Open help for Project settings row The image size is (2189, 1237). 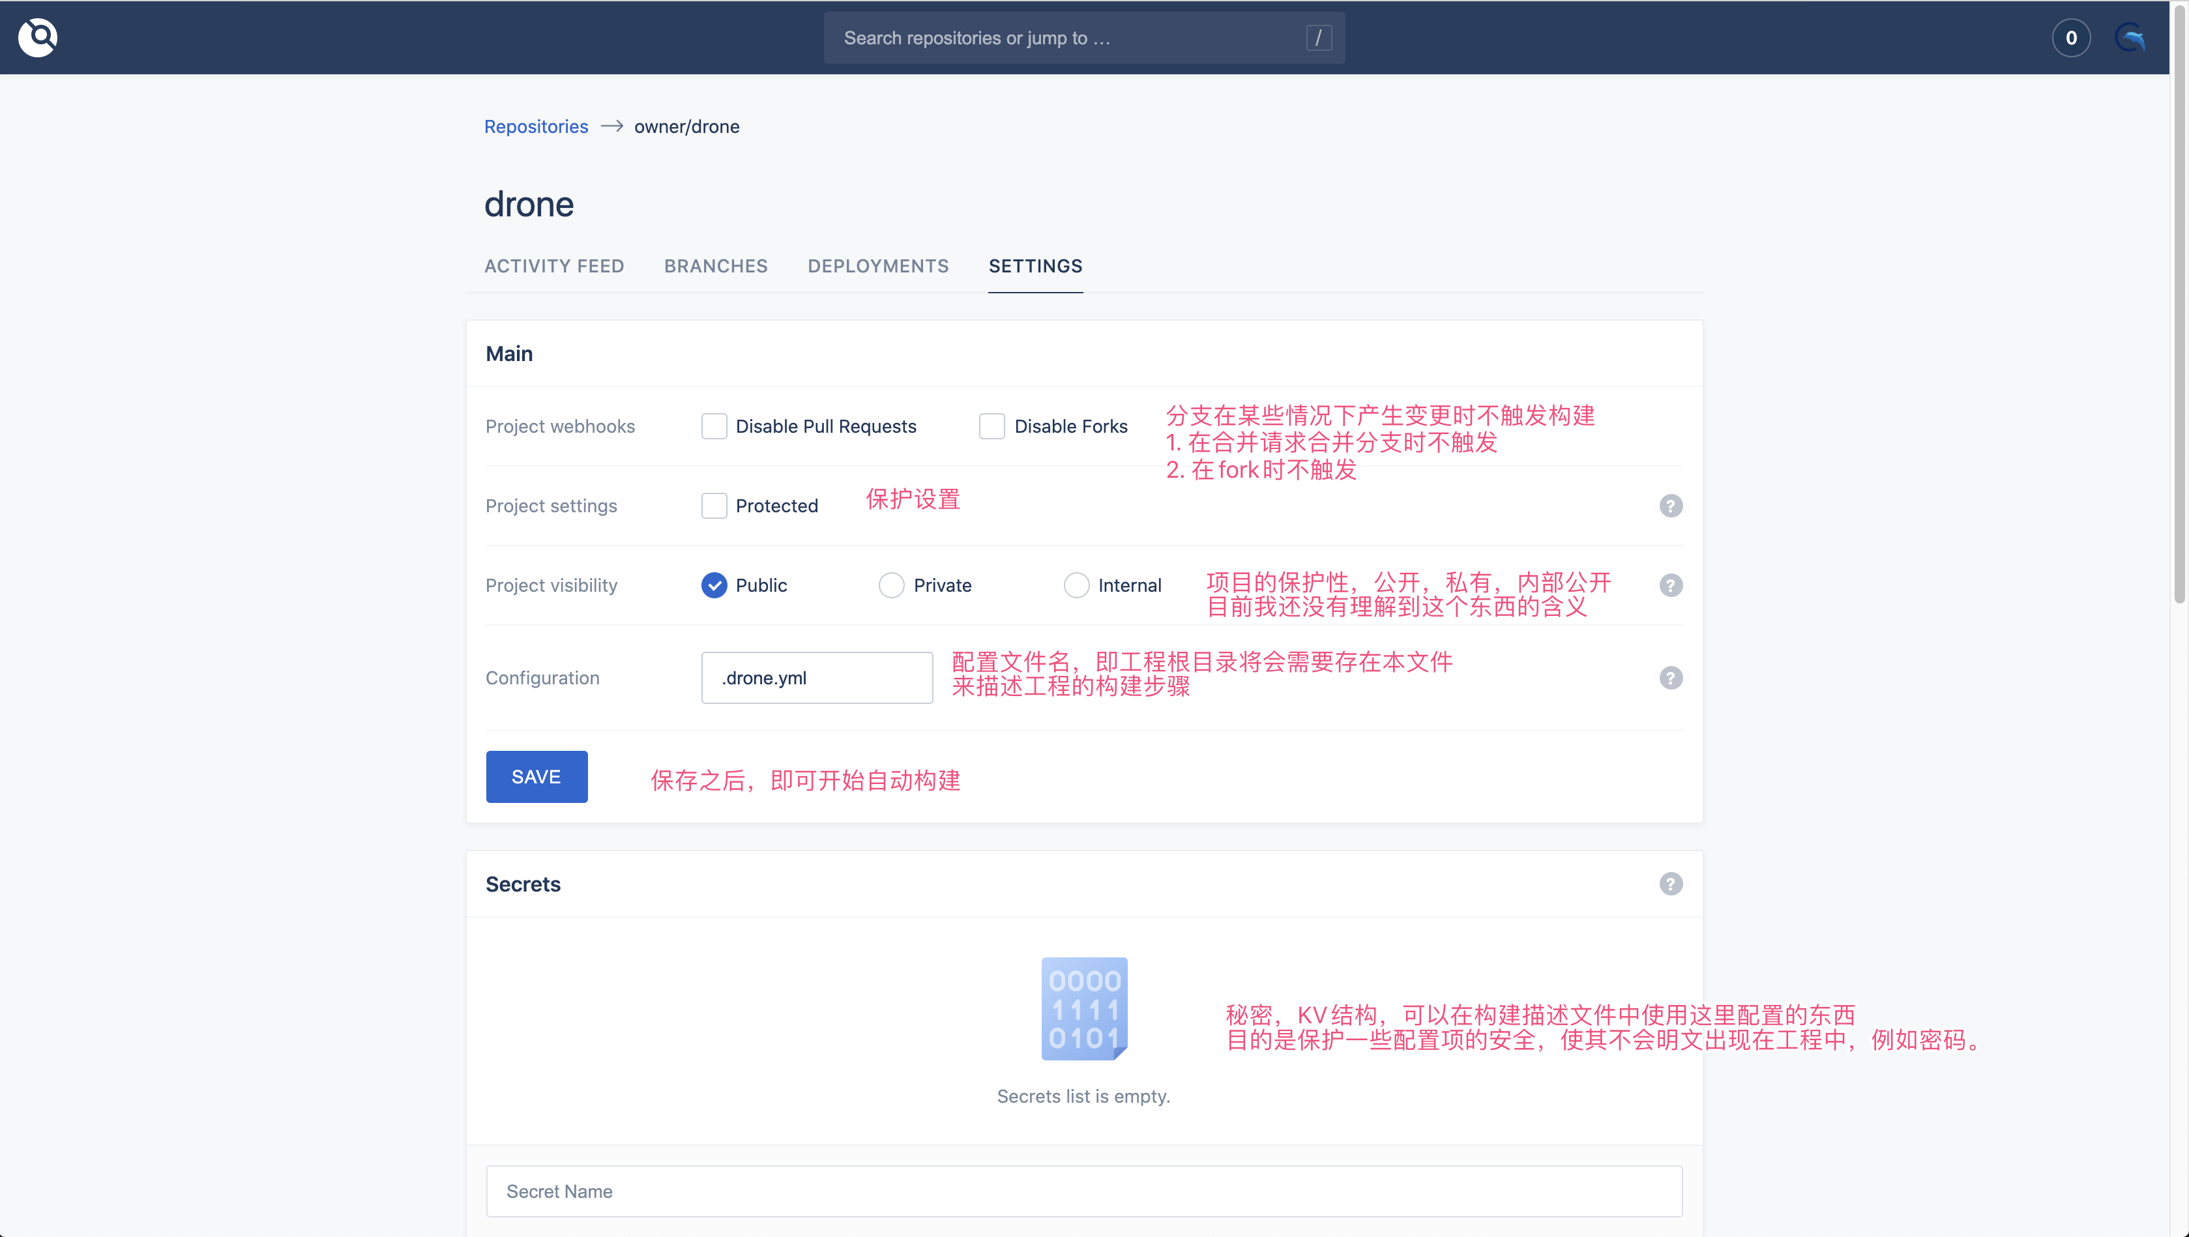(x=1671, y=506)
